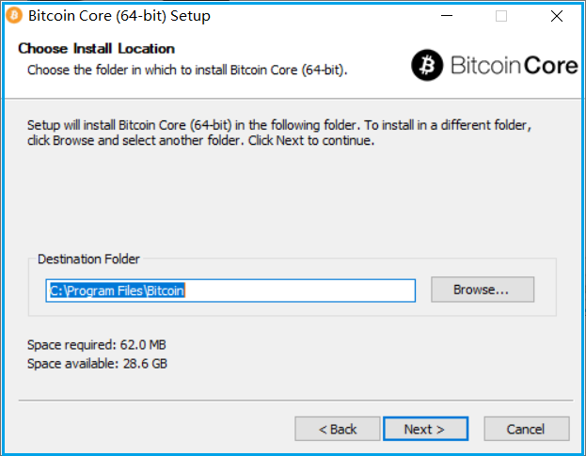Screen dimensions: 586x456
Task: Go back with the '< Back' button
Action: 337,429
